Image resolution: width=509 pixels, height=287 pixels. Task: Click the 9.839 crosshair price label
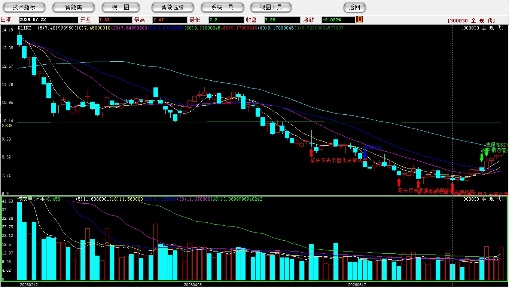click(x=7, y=126)
